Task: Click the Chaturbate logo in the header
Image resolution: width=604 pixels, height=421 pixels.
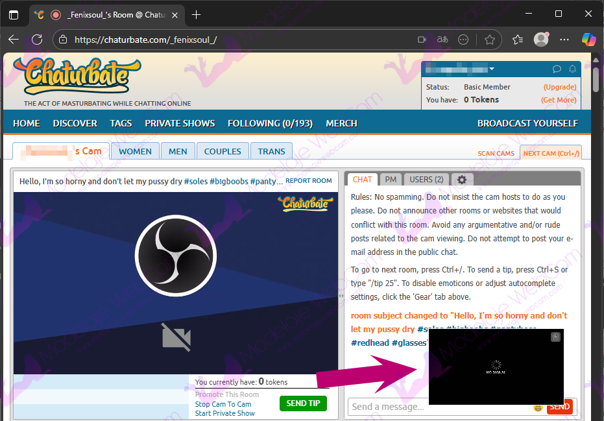Action: (x=77, y=76)
